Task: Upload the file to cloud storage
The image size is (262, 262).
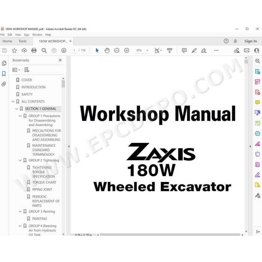Action: pyautogui.click(x=24, y=51)
